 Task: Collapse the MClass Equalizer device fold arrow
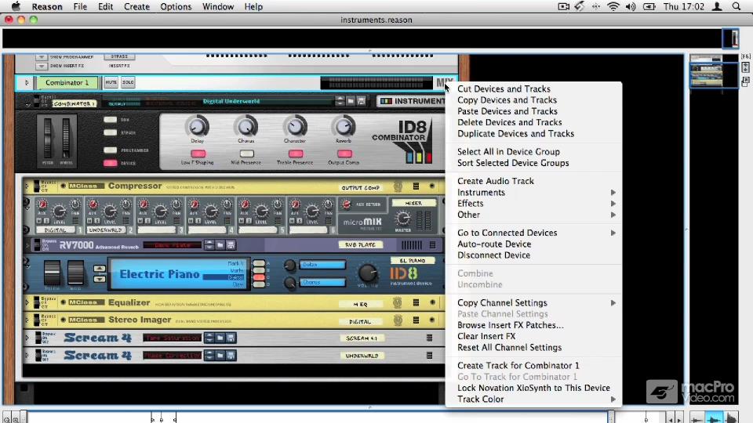(27, 302)
